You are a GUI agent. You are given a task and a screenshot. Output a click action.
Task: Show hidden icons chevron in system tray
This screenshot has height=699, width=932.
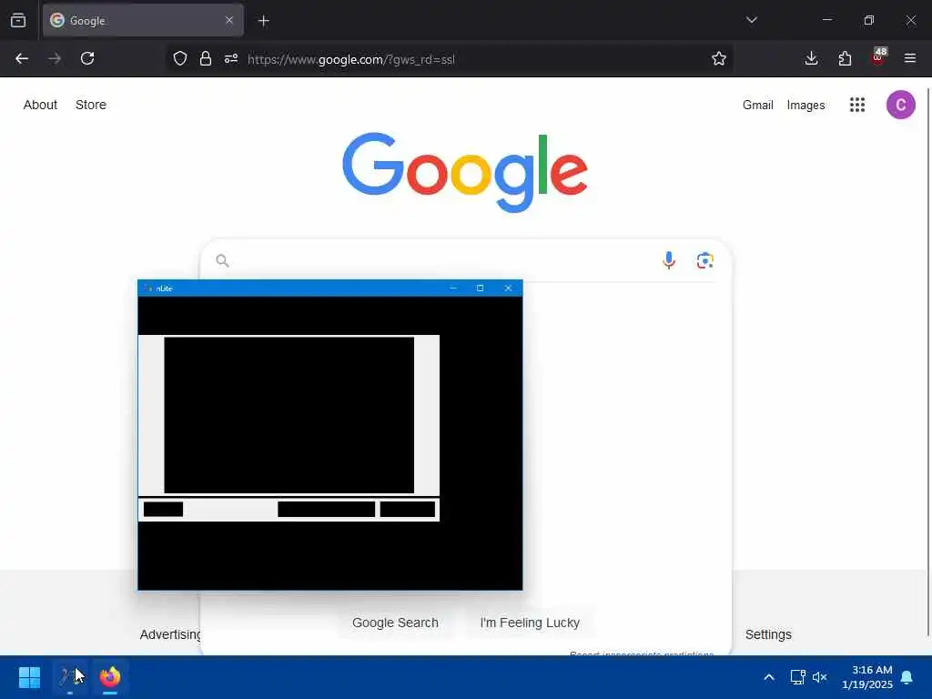pyautogui.click(x=768, y=677)
